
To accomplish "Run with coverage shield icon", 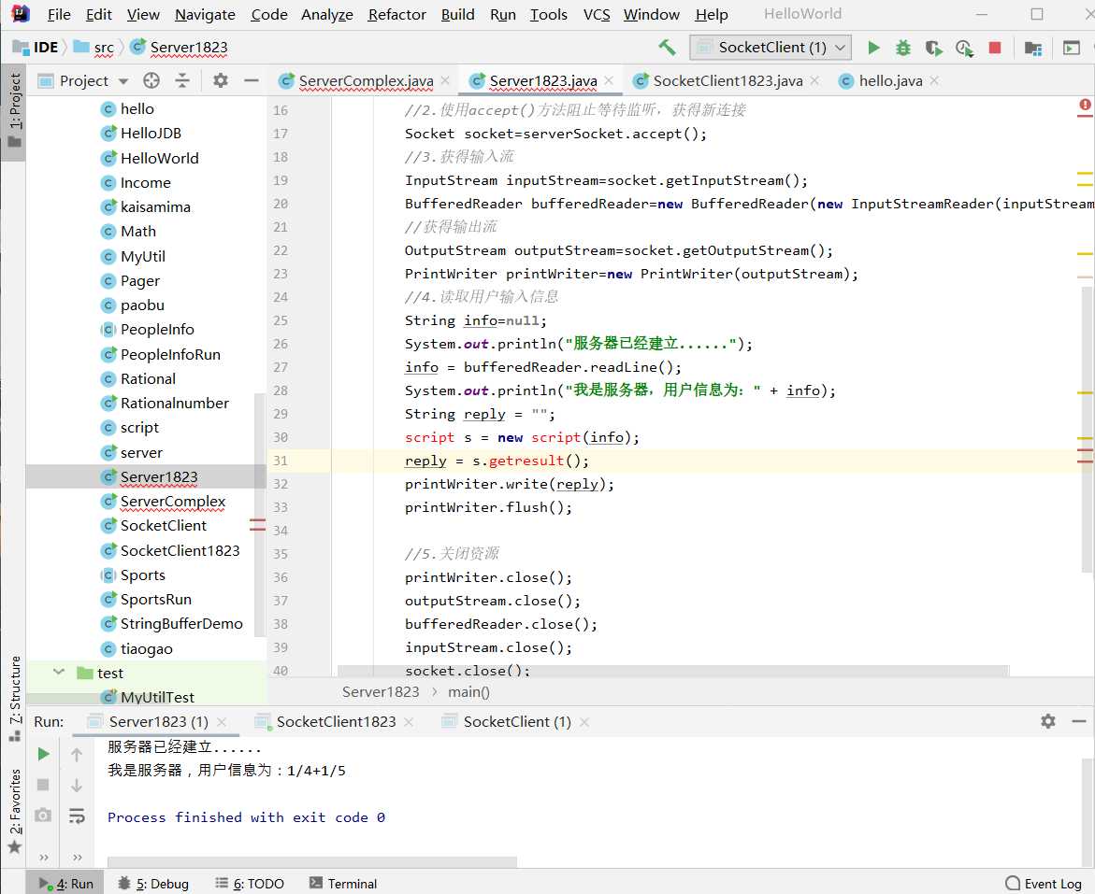I will (x=933, y=48).
